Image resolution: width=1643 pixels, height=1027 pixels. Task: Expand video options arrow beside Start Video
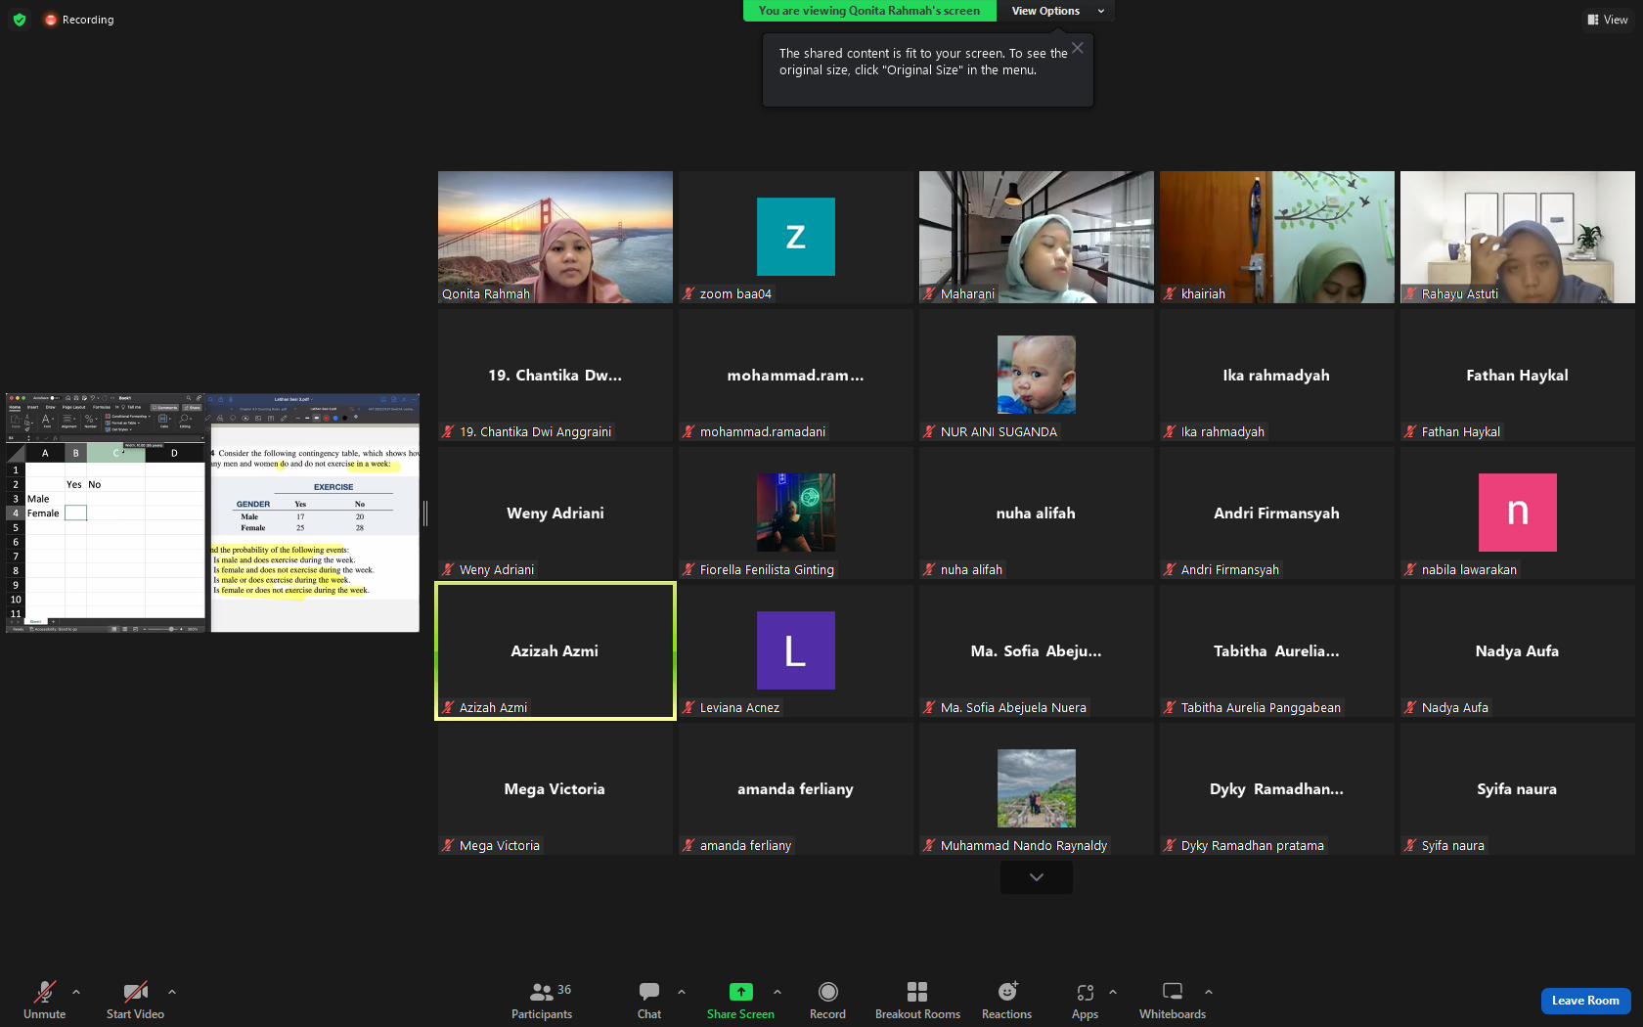172,992
